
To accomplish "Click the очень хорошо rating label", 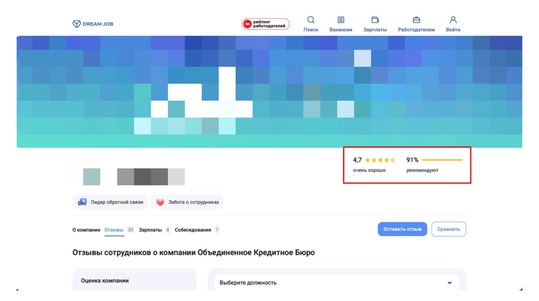I will [369, 170].
